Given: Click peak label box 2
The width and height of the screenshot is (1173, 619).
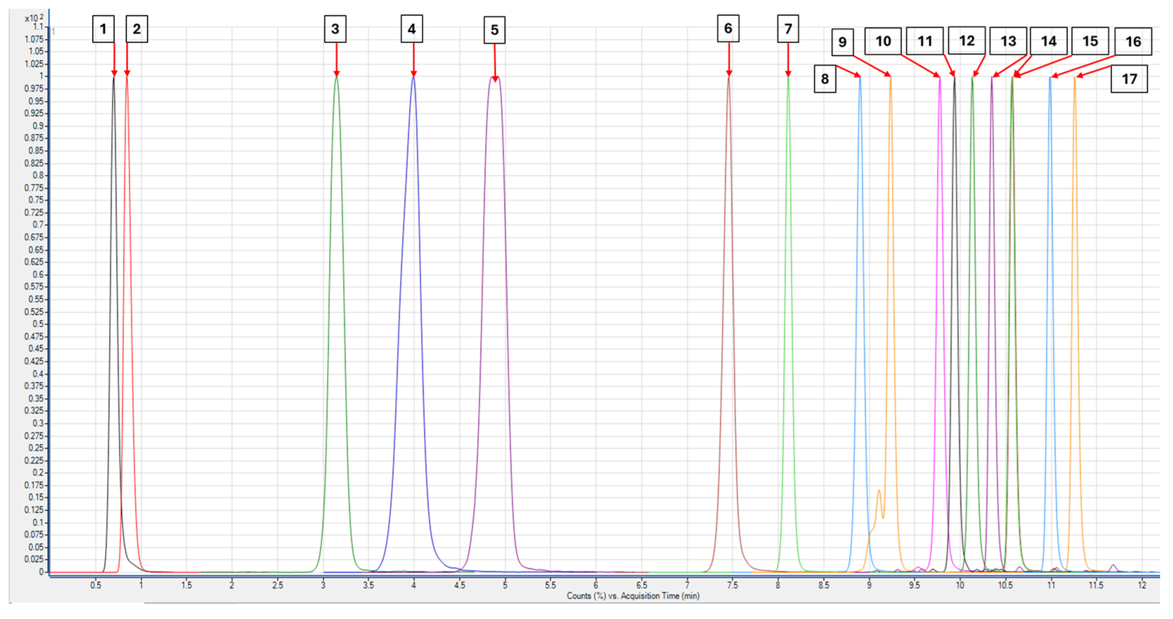Looking at the screenshot, I should tap(137, 29).
